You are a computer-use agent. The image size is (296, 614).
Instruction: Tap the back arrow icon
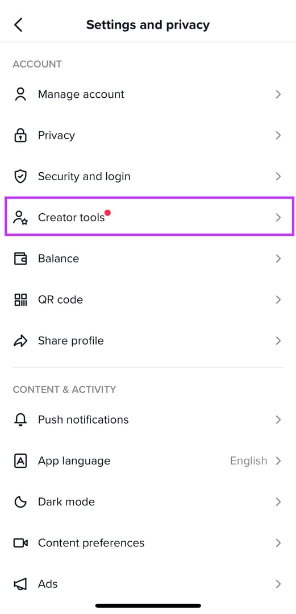(x=18, y=24)
